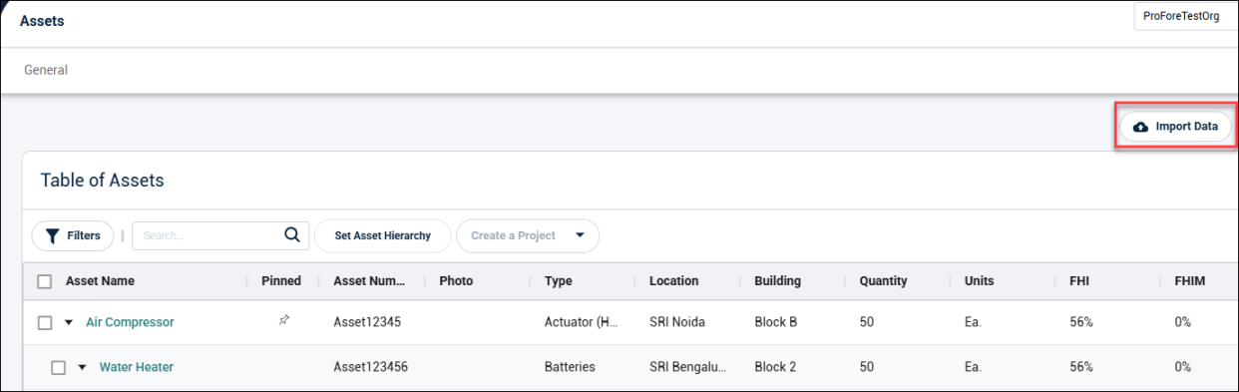Check the Air Compressor row checkbox
Viewport: 1239px width, 392px height.
pyautogui.click(x=44, y=323)
